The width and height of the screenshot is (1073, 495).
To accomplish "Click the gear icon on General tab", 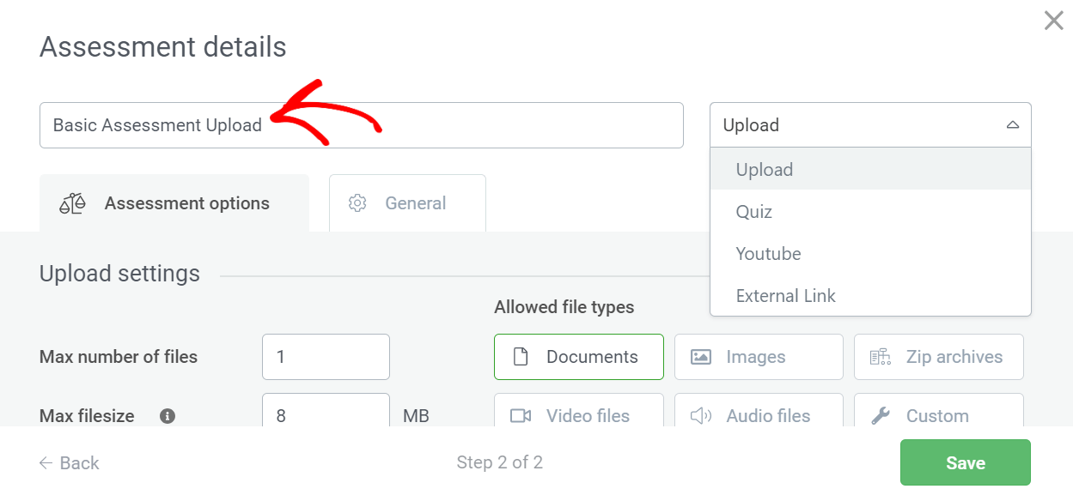I will tap(357, 203).
